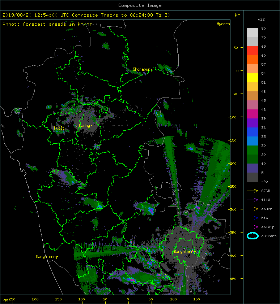Select the blue 36 dBZ color swatch
Viewport: 280px width, 304px height.
(253, 132)
